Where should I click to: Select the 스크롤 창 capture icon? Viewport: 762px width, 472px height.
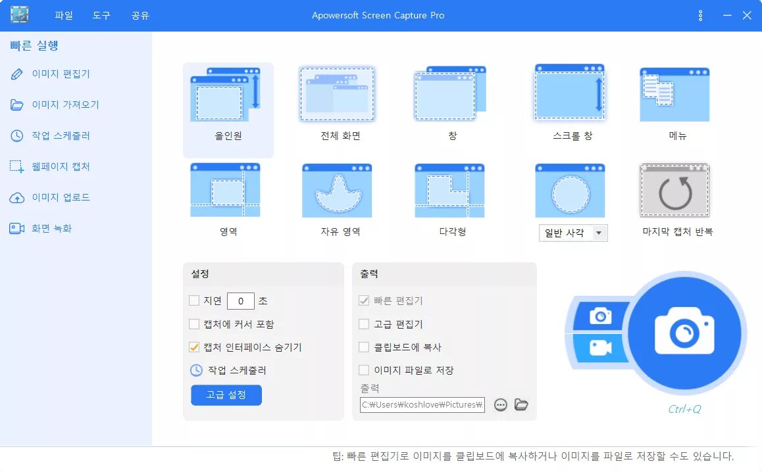(x=569, y=92)
